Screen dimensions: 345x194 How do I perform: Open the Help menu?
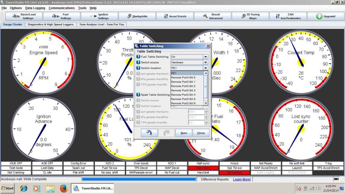(x=93, y=8)
